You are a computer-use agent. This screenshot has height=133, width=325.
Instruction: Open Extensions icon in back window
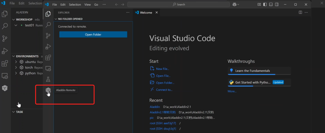5,63
